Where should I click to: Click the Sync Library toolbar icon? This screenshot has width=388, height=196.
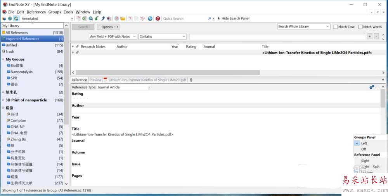pos(150,18)
